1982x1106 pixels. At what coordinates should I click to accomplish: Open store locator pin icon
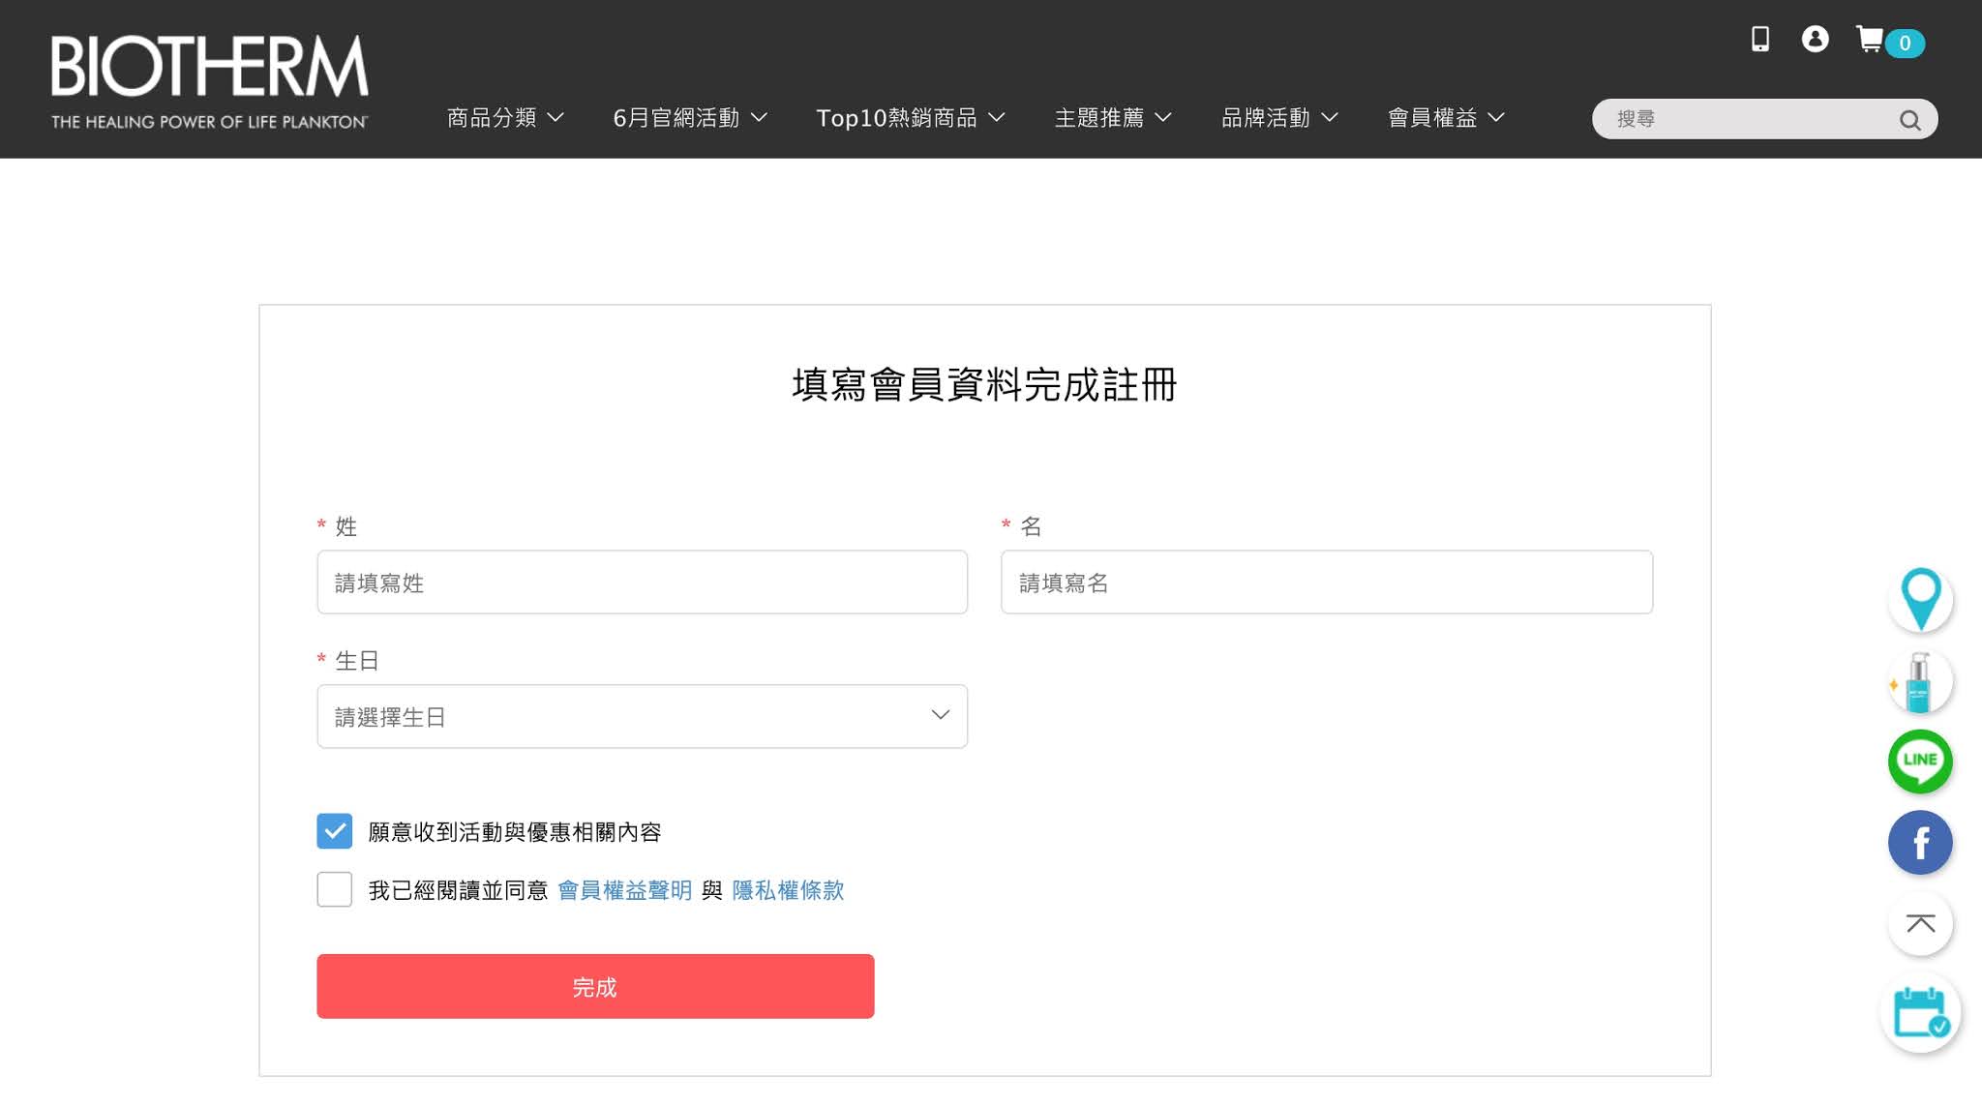(1920, 599)
